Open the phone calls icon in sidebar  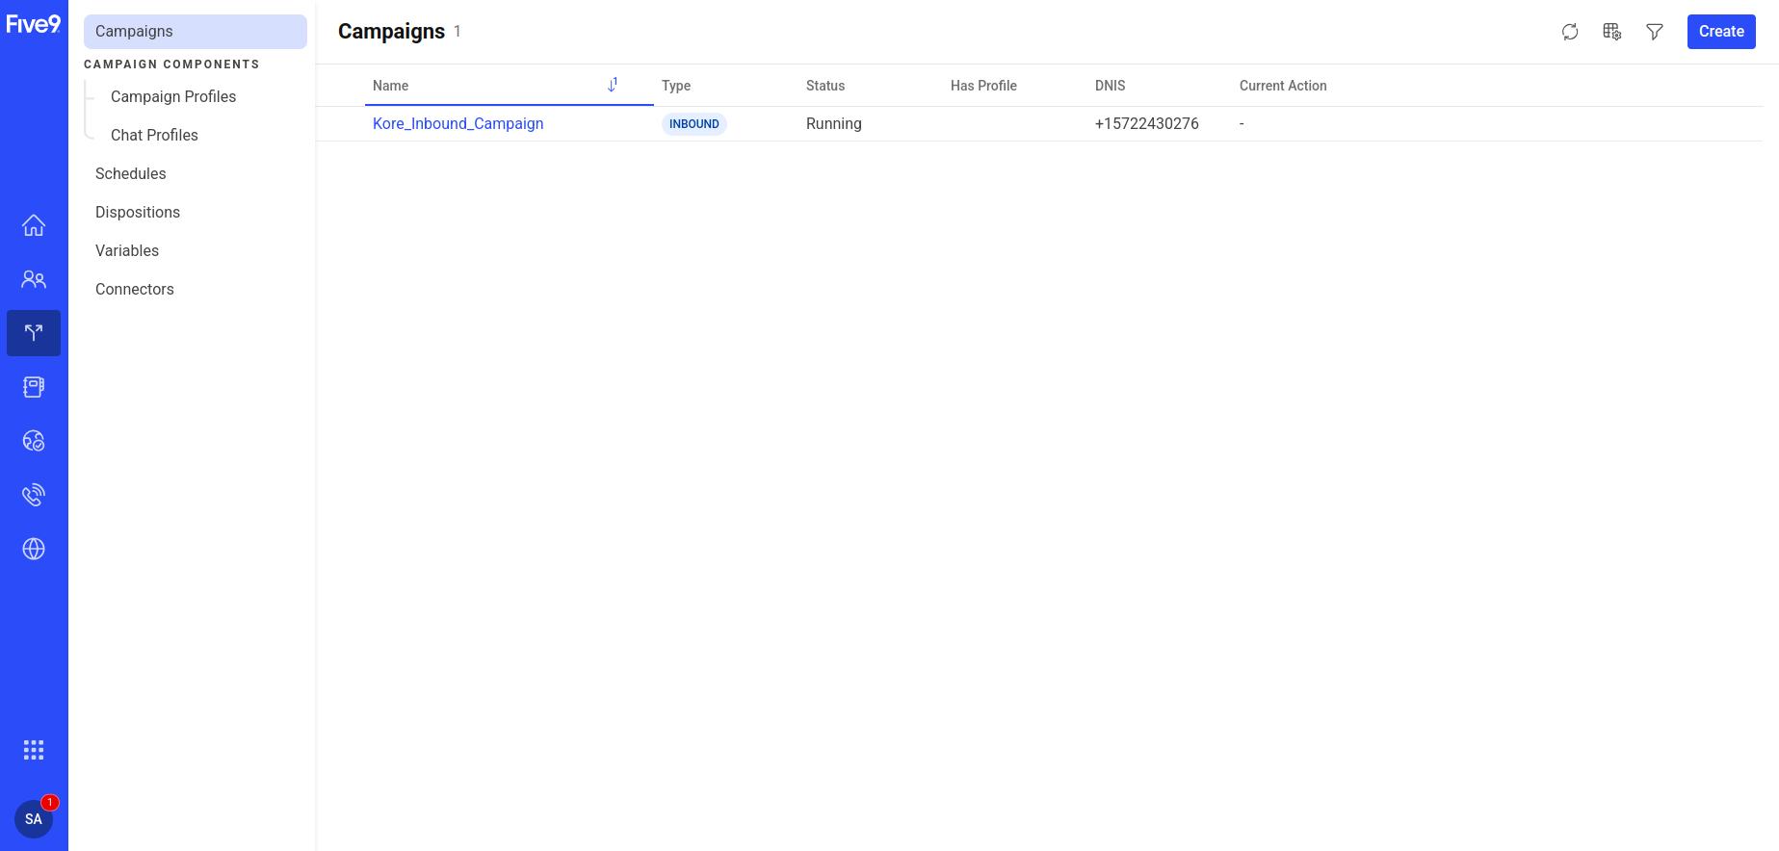pos(34,495)
